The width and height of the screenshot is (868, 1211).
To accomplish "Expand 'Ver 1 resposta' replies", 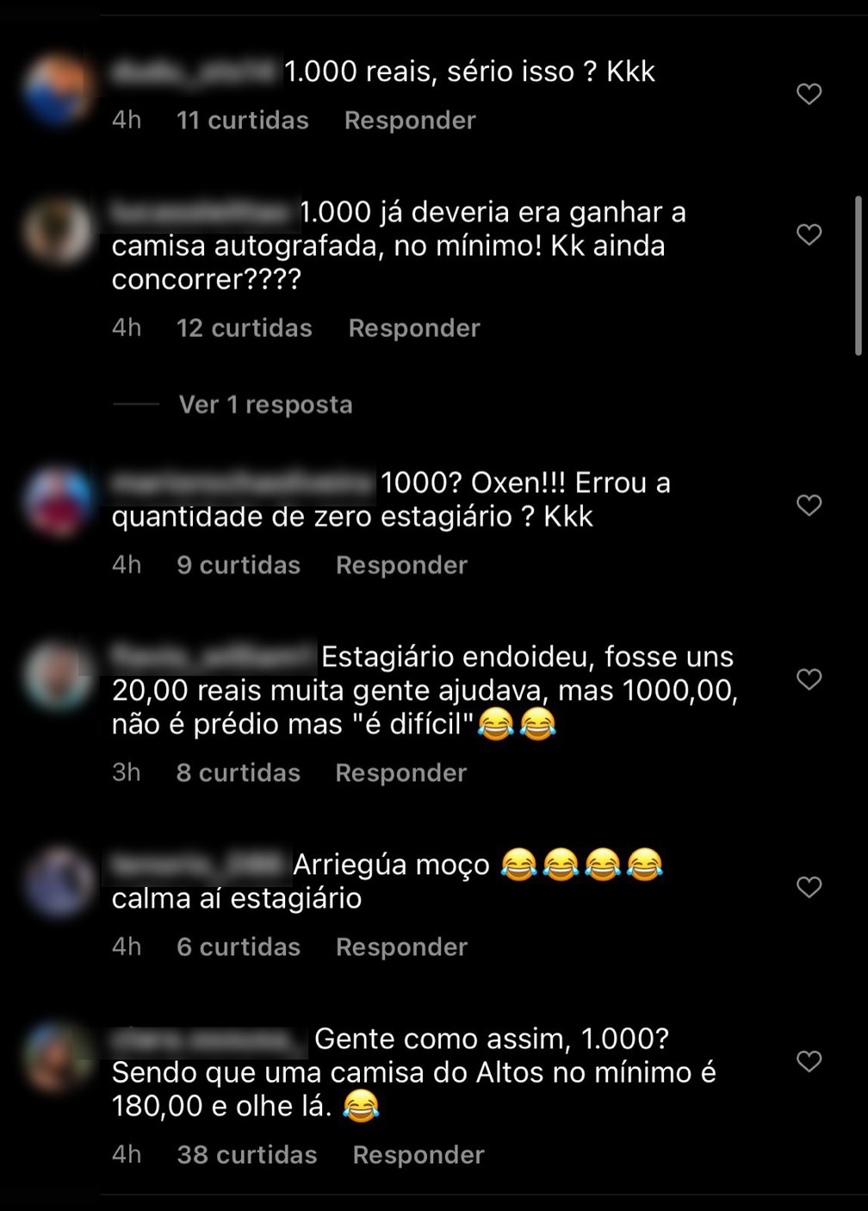I will click(265, 404).
